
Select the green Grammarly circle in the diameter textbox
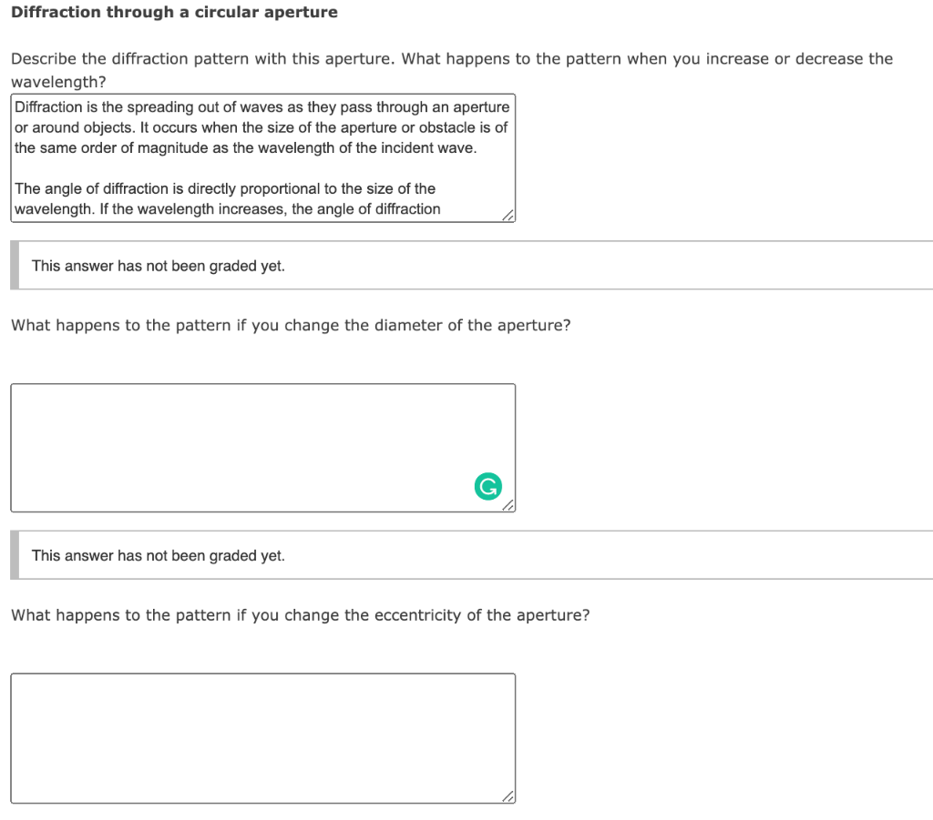coord(487,486)
